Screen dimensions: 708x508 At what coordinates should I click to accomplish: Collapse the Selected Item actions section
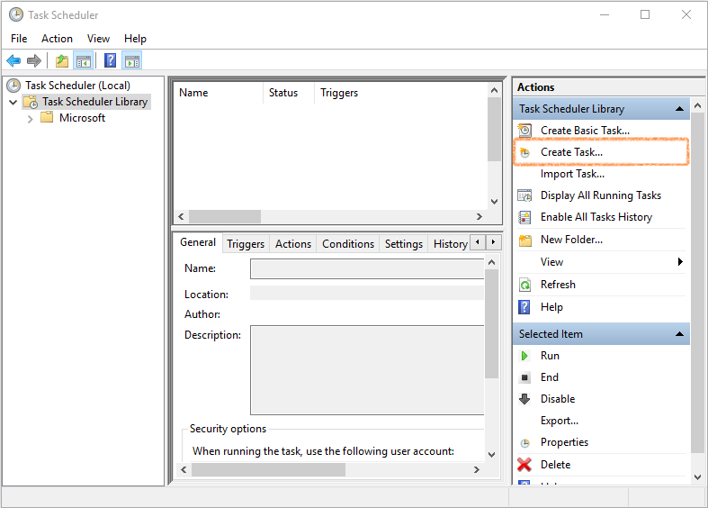[679, 334]
